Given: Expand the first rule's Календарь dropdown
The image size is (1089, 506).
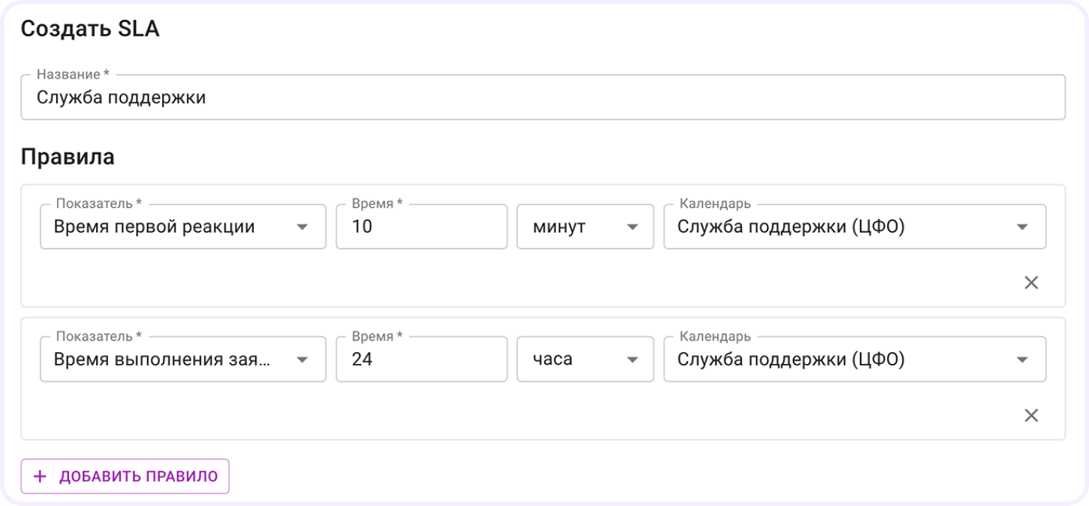Looking at the screenshot, I should point(836,227).
